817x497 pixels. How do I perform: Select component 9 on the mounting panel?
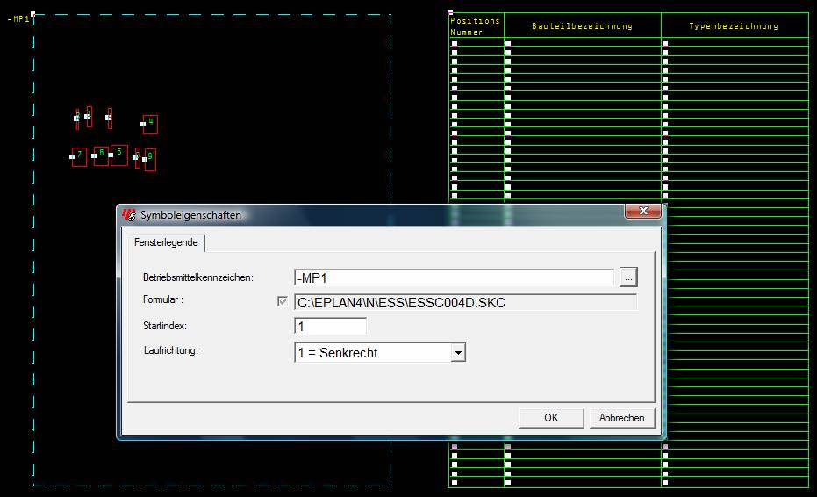pos(150,159)
